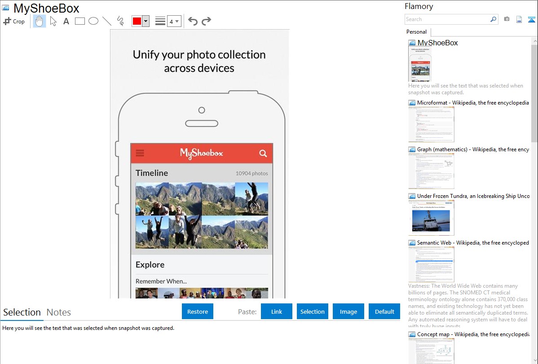Redo the last undone action
Image resolution: width=538 pixels, height=364 pixels.
[206, 21]
